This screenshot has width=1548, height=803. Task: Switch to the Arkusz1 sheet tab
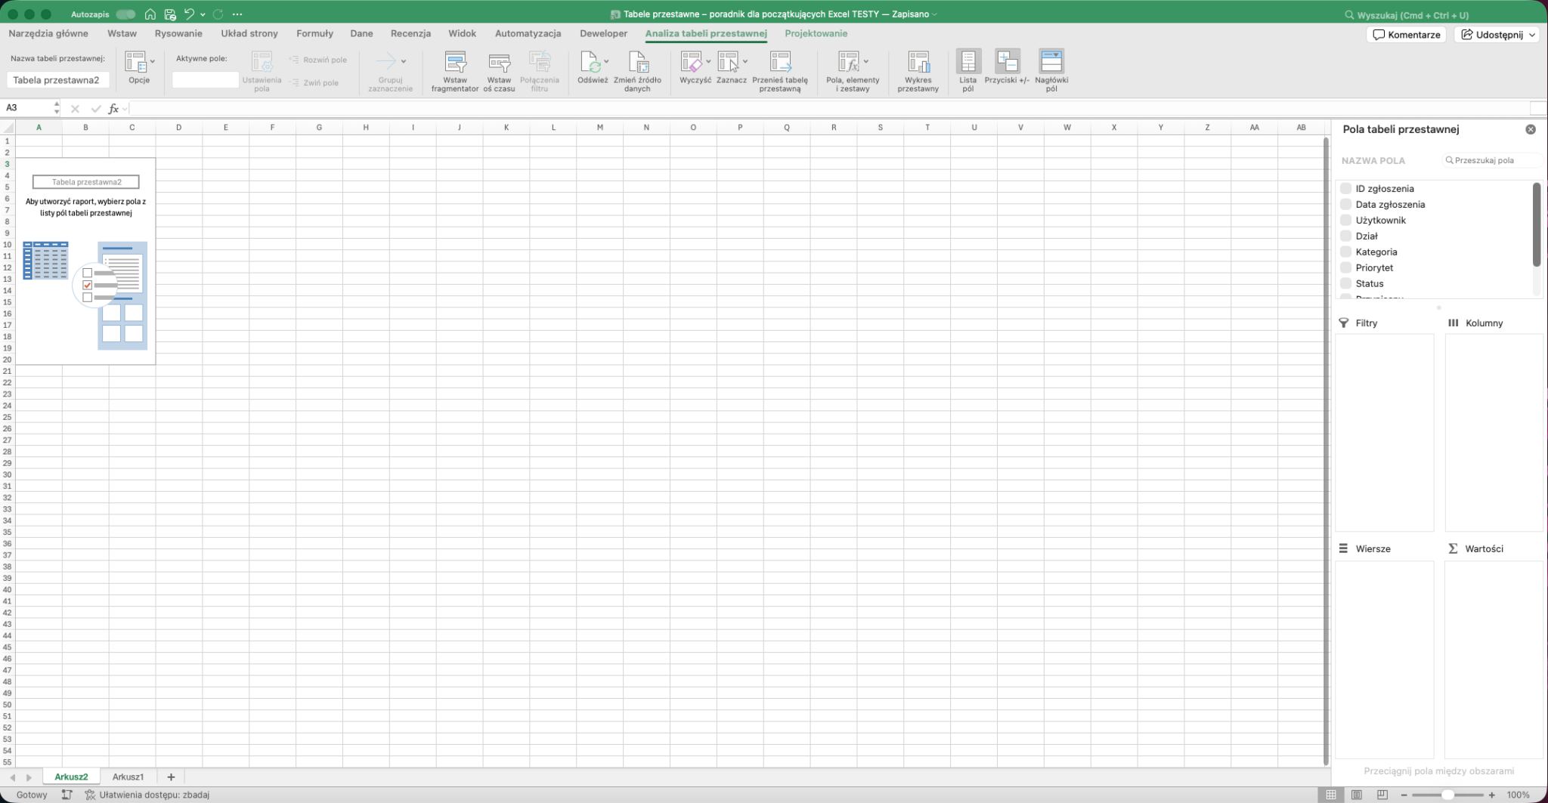pyautogui.click(x=128, y=777)
